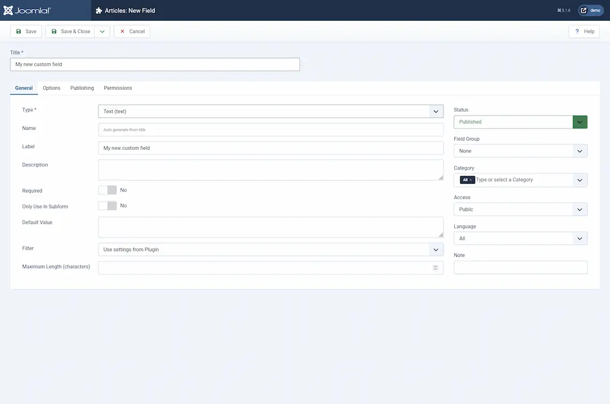Image resolution: width=610 pixels, height=404 pixels.
Task: Click the puzzle piece icon beside Articles title
Action: (x=99, y=10)
